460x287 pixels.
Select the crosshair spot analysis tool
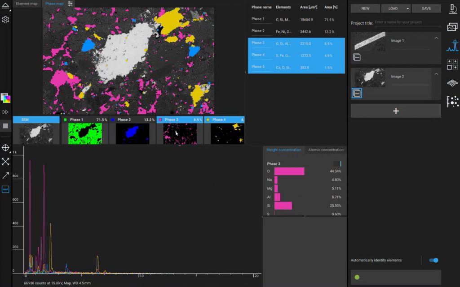tap(5, 148)
